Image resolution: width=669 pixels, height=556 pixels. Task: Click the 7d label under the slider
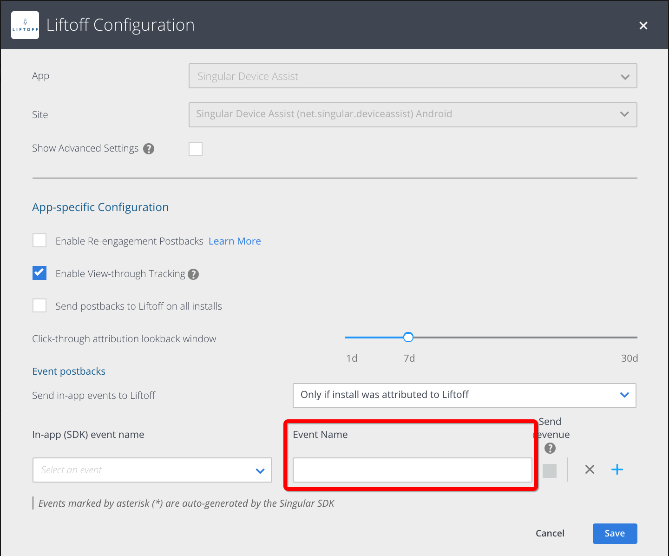click(409, 358)
